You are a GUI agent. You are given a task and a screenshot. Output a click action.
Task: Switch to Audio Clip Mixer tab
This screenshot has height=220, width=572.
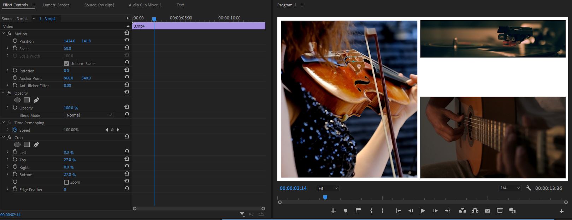pyautogui.click(x=145, y=5)
